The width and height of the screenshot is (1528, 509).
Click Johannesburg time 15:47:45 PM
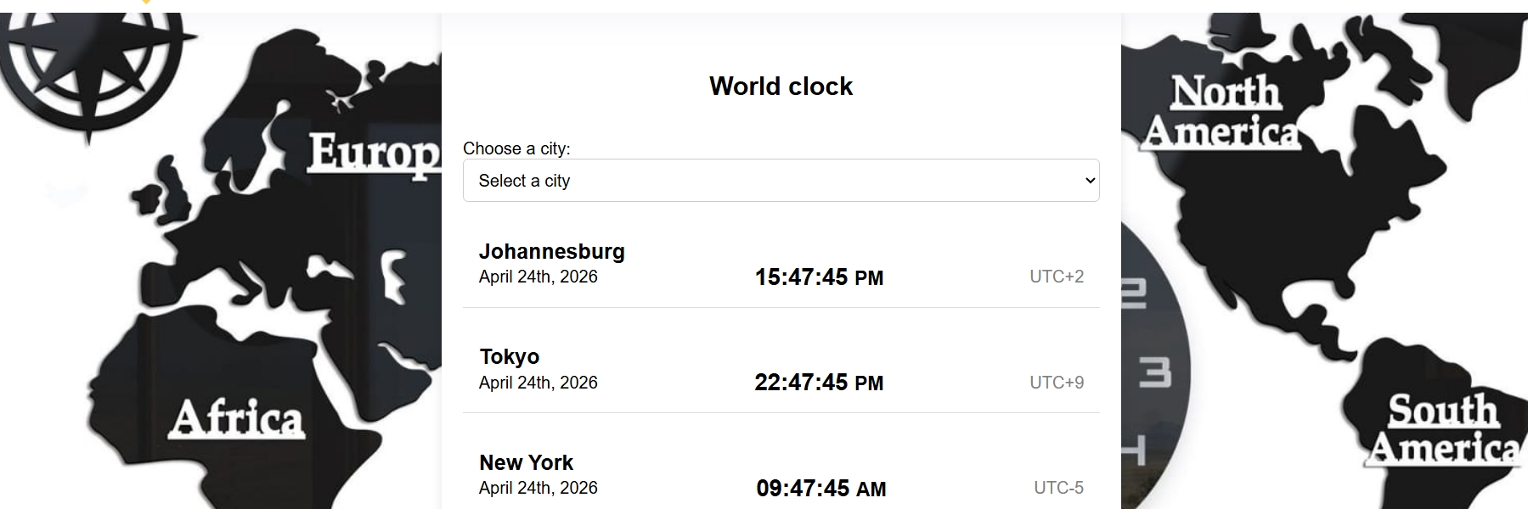(x=819, y=277)
